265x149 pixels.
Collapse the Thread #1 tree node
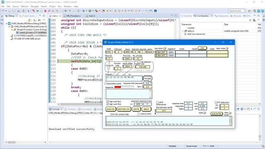[12, 29]
